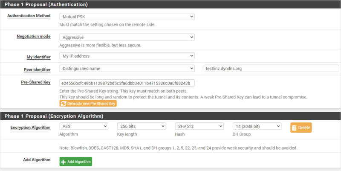The height and width of the screenshot is (171, 341).
Task: Click the Negotiation mode label
Action: [32, 37]
